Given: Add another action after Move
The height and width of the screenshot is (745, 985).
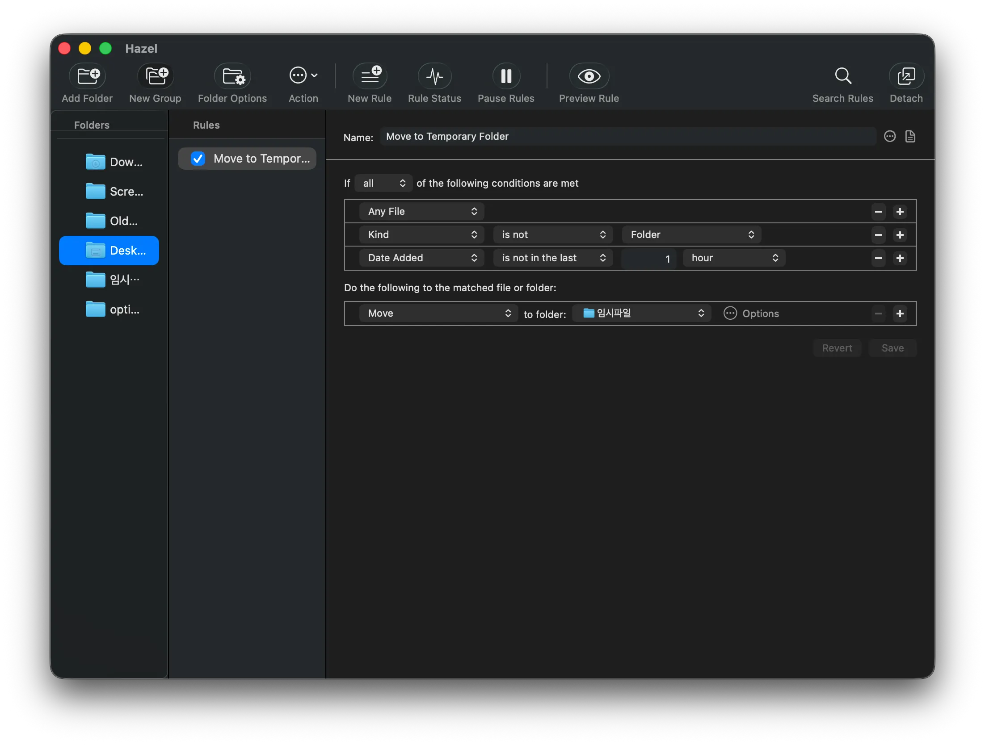Looking at the screenshot, I should click(900, 314).
